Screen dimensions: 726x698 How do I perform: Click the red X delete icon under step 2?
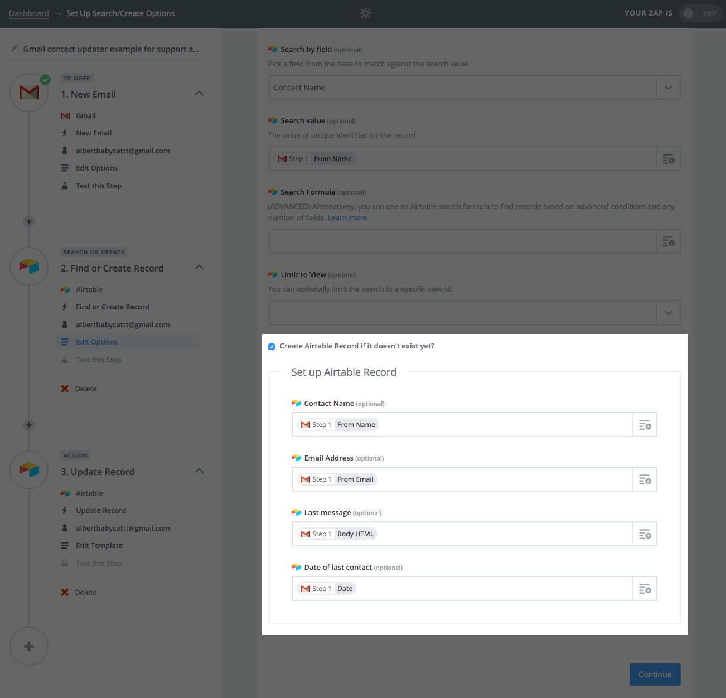click(65, 389)
